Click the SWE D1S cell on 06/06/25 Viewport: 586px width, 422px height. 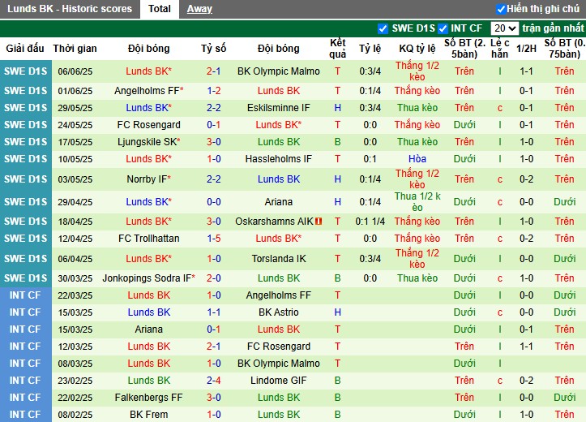click(25, 71)
